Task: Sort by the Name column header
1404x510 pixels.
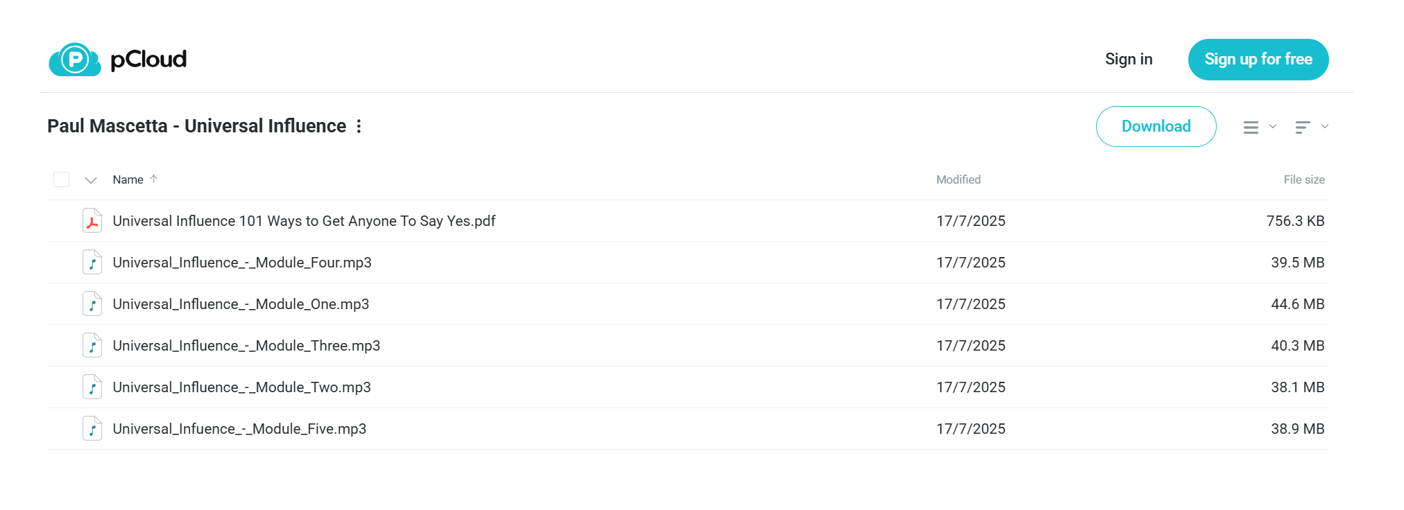Action: (128, 179)
